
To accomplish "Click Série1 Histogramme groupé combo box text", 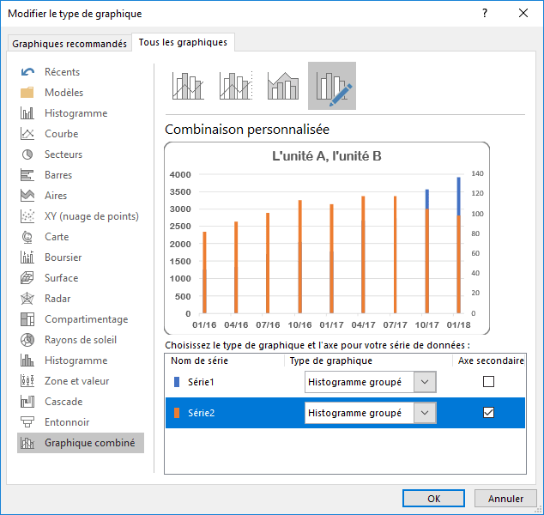I will 354,382.
